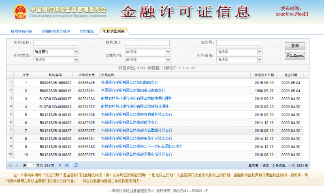Sort by 退出日期 column header

click(x=291, y=75)
